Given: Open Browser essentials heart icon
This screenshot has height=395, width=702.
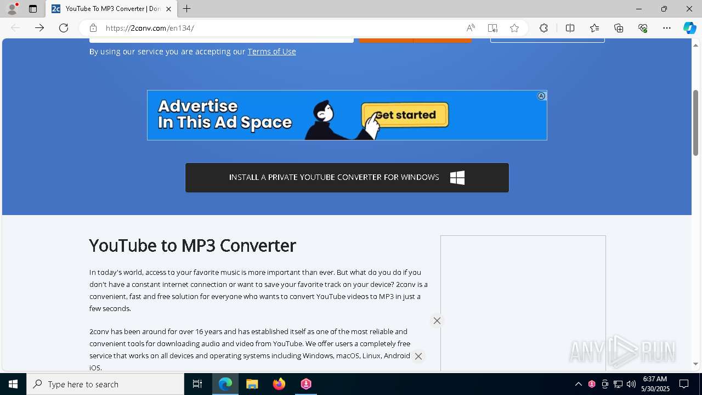Looking at the screenshot, I should point(643,28).
